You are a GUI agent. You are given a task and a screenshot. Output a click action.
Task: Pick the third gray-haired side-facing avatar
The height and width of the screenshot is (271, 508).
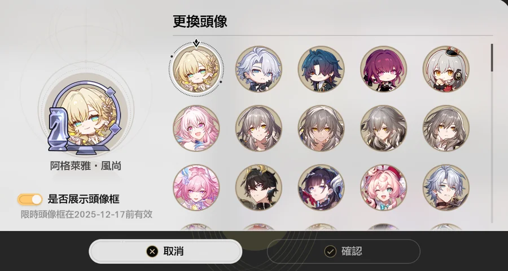(x=384, y=128)
